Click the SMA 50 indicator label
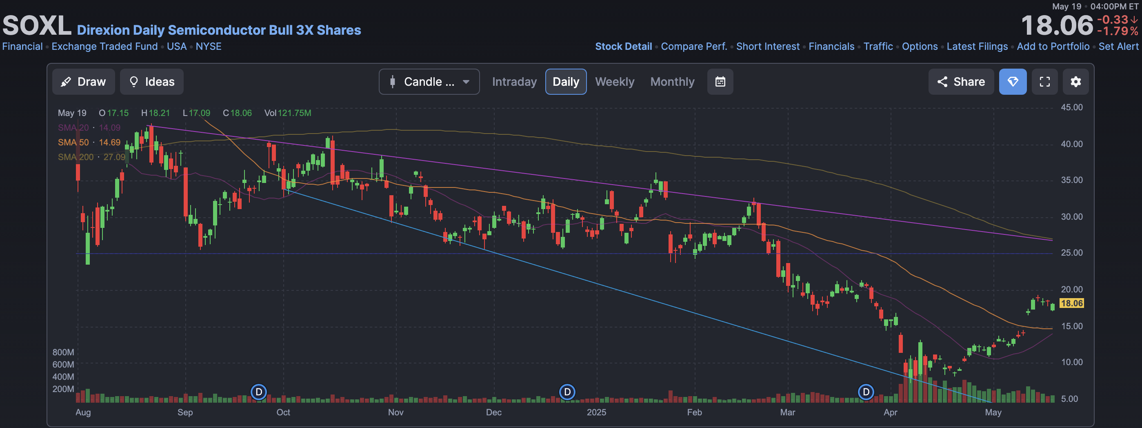Screen dimensions: 1142x428 pyautogui.click(x=89, y=143)
